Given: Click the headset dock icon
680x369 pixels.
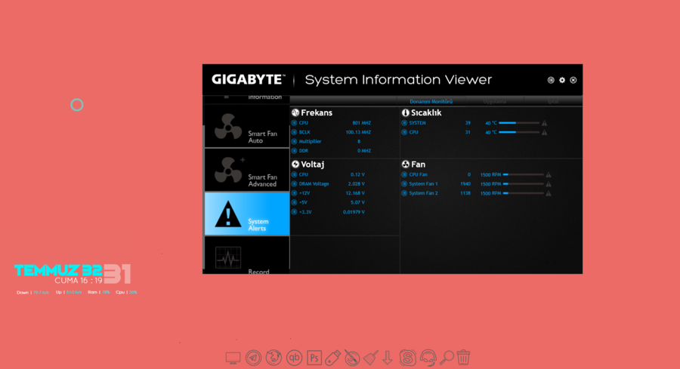Looking at the screenshot, I should click(x=428, y=358).
